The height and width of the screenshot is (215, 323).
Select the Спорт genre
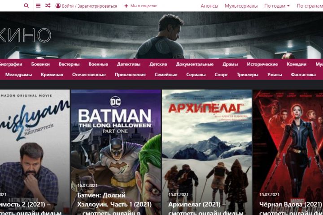221,75
